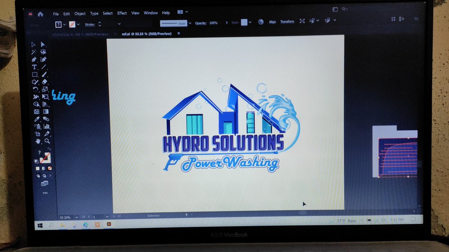Click the Illustrator Home icon
Image resolution: width=449 pixels, height=252 pixels.
tap(40, 14)
